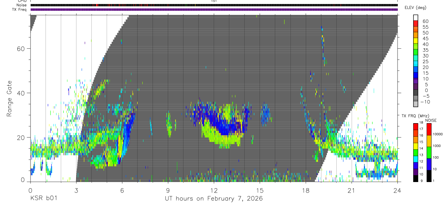Click the ELEV (deg) legend title
The image size is (447, 206).
415,8
